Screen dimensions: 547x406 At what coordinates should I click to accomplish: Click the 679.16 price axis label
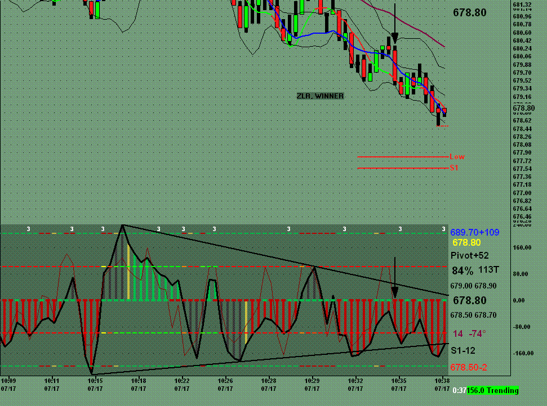point(522,97)
